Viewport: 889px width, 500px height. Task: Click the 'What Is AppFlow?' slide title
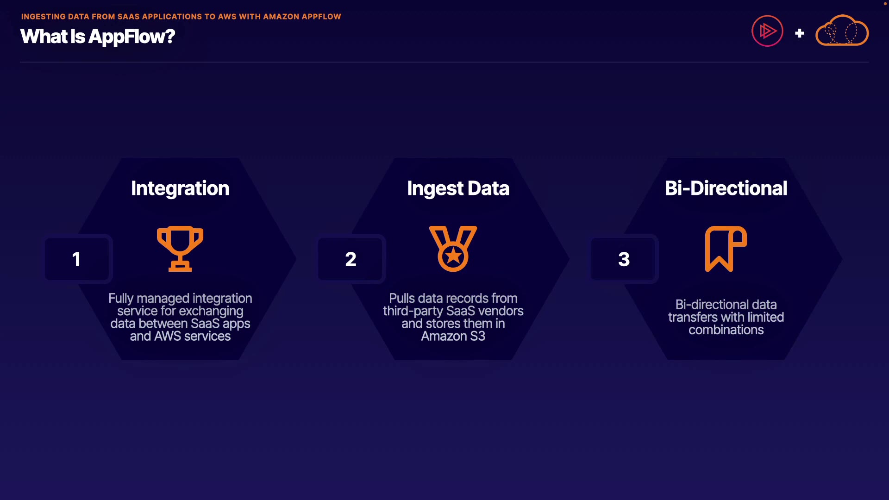[98, 37]
